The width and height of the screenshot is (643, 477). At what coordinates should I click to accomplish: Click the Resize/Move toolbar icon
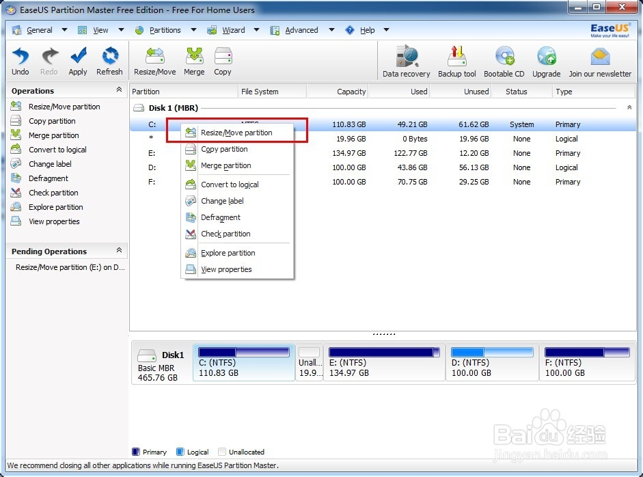[155, 56]
